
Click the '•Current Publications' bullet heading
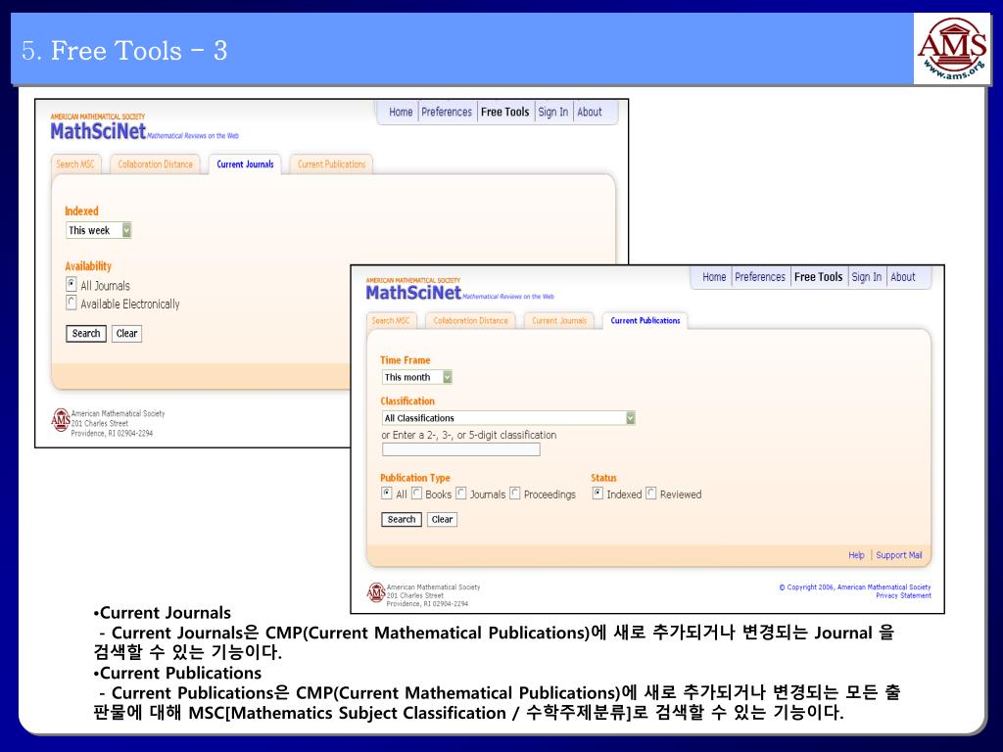pyautogui.click(x=177, y=673)
